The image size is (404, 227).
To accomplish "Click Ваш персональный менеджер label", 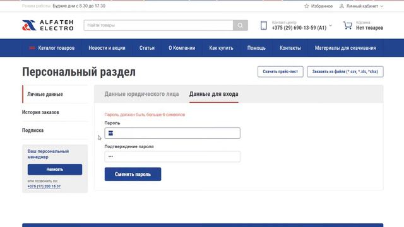I will click(x=48, y=154).
